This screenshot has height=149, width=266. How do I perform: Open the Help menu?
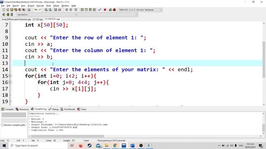pyautogui.click(x=74, y=6)
